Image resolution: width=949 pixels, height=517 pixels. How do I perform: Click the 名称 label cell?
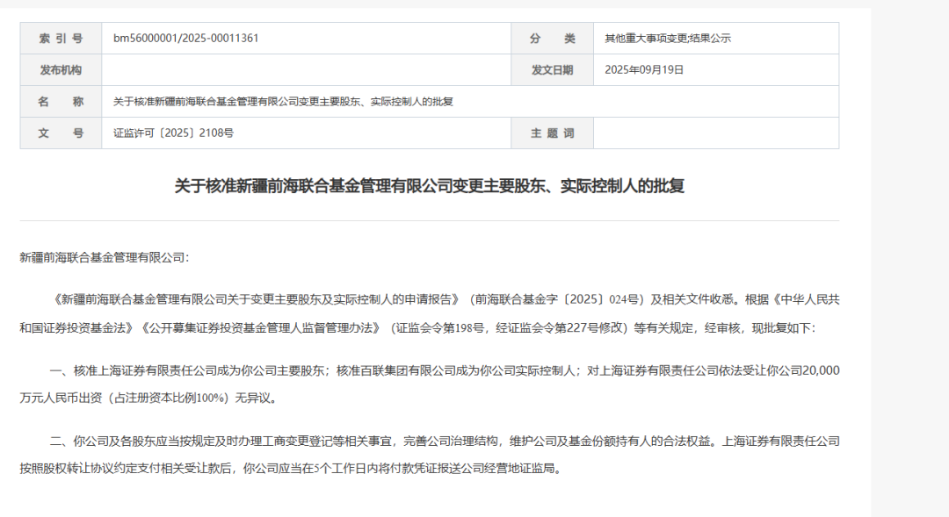click(x=62, y=102)
